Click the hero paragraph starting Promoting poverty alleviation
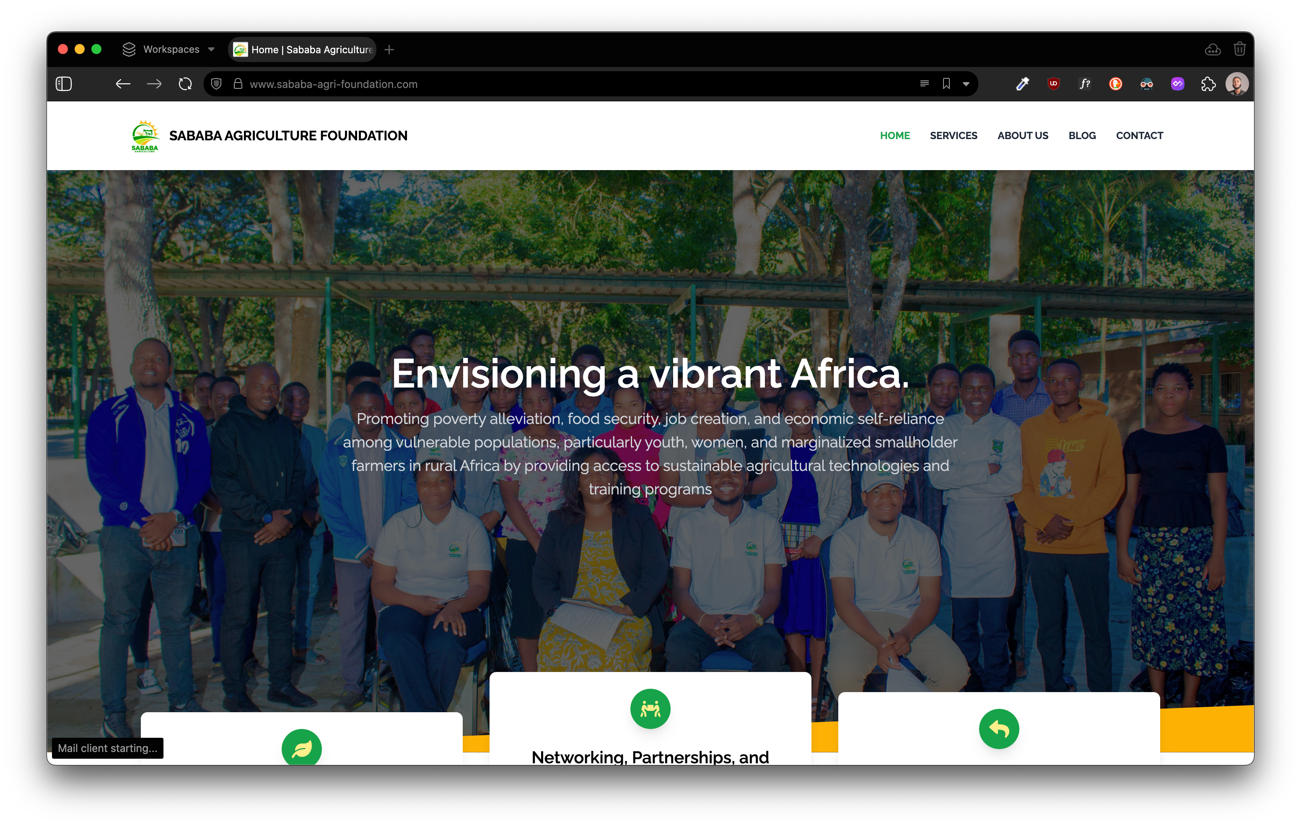Image resolution: width=1301 pixels, height=827 pixels. click(650, 454)
